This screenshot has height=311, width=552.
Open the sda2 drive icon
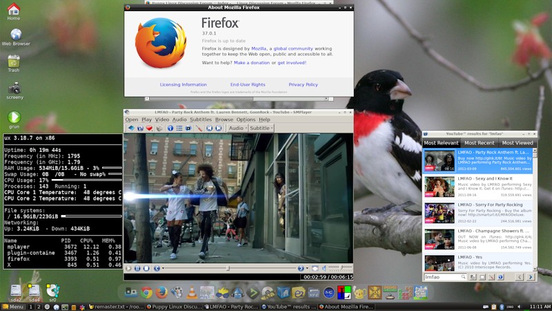[16, 293]
